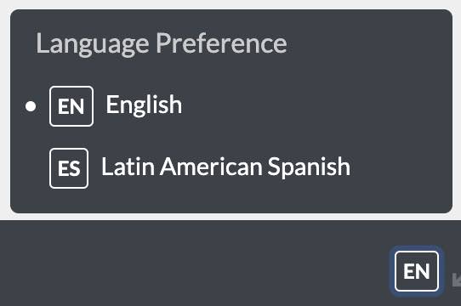Click the partially visible arrow icon at the bar's edge
This screenshot has height=306, width=461.
tap(457, 280)
